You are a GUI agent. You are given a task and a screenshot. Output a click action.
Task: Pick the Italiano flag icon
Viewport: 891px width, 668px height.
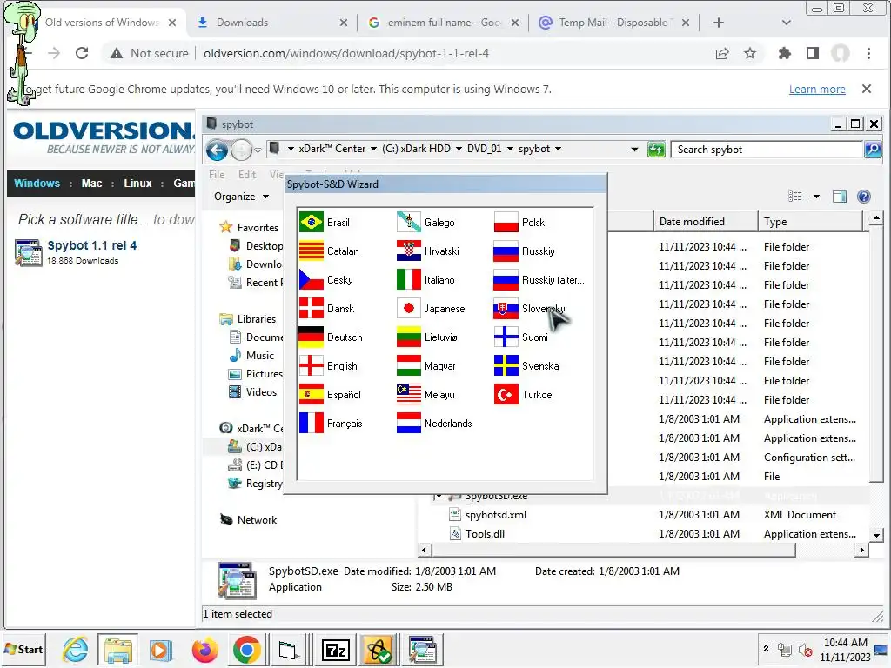coord(409,279)
